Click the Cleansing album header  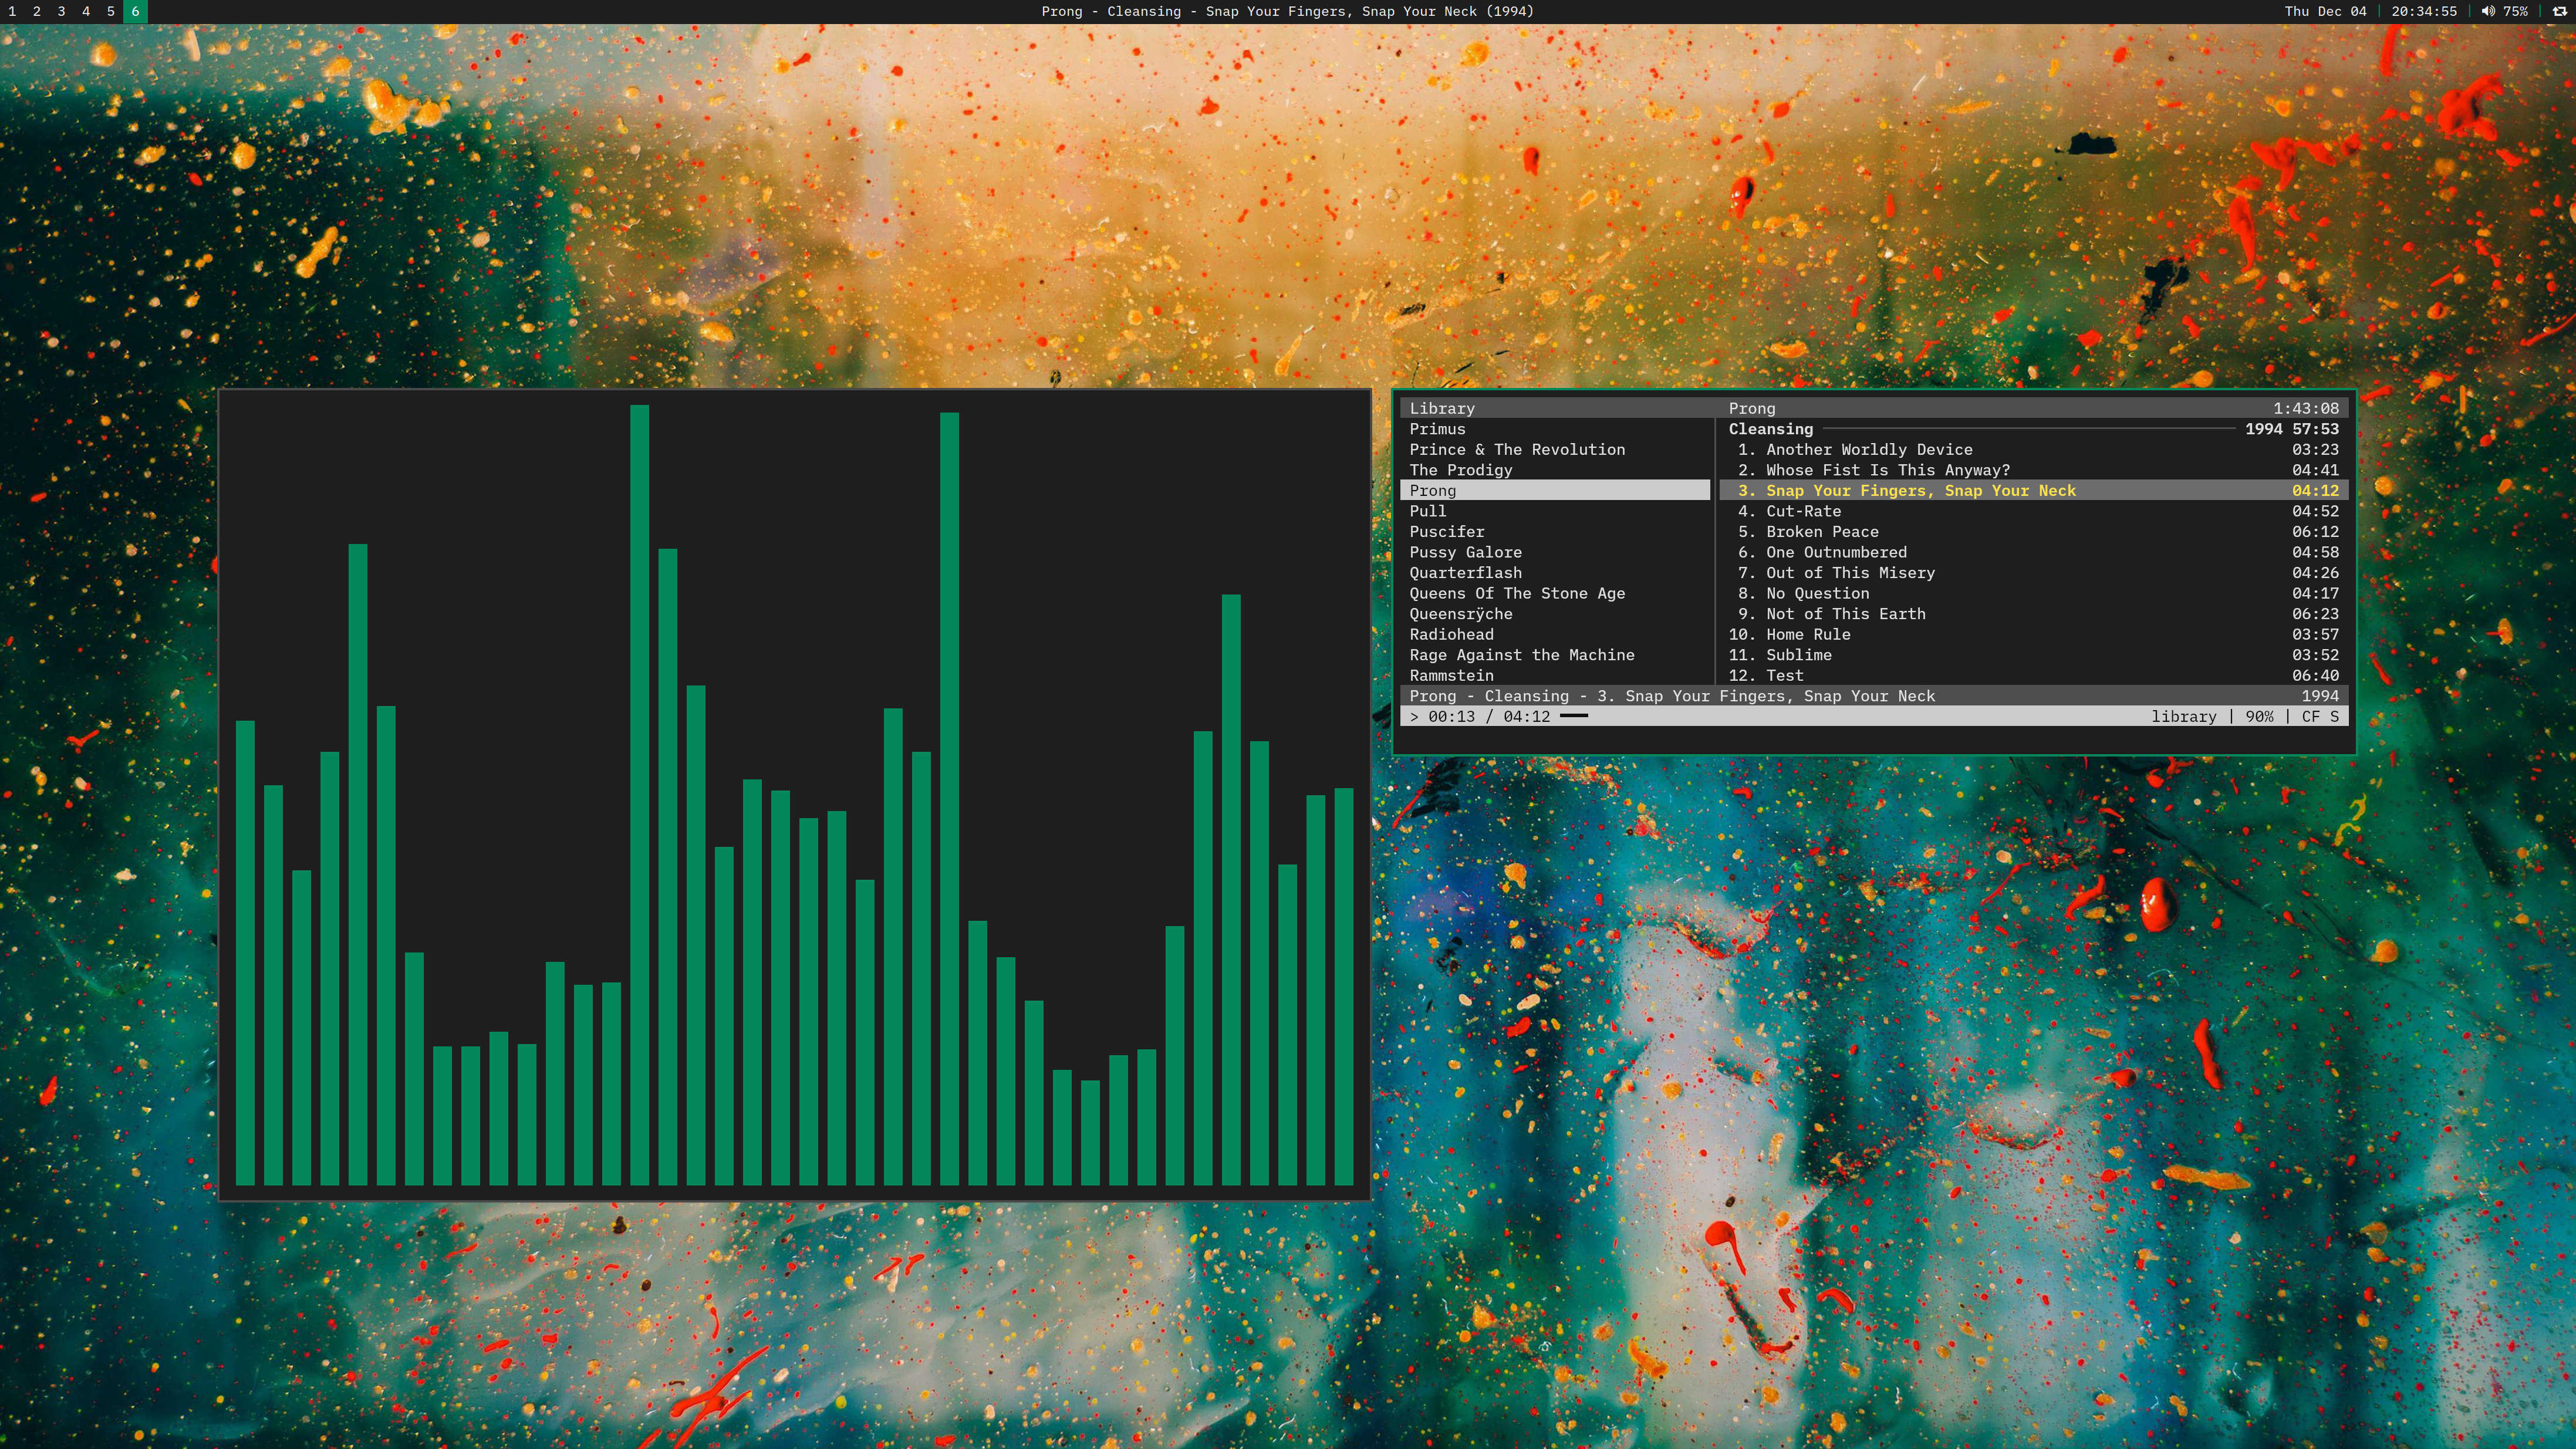[1770, 429]
